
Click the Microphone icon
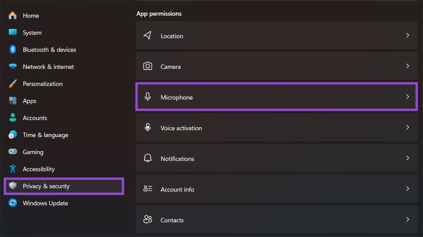click(x=147, y=96)
